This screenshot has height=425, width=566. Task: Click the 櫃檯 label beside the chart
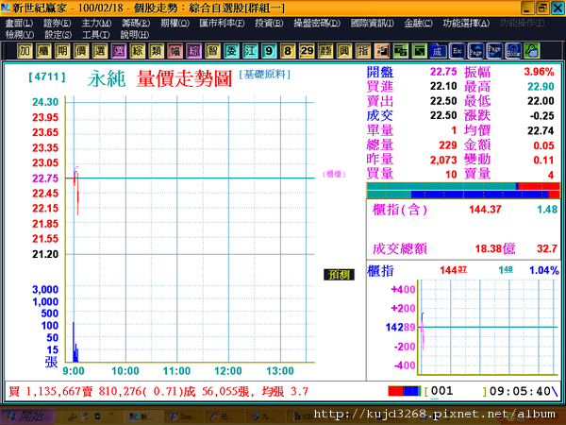tap(334, 174)
